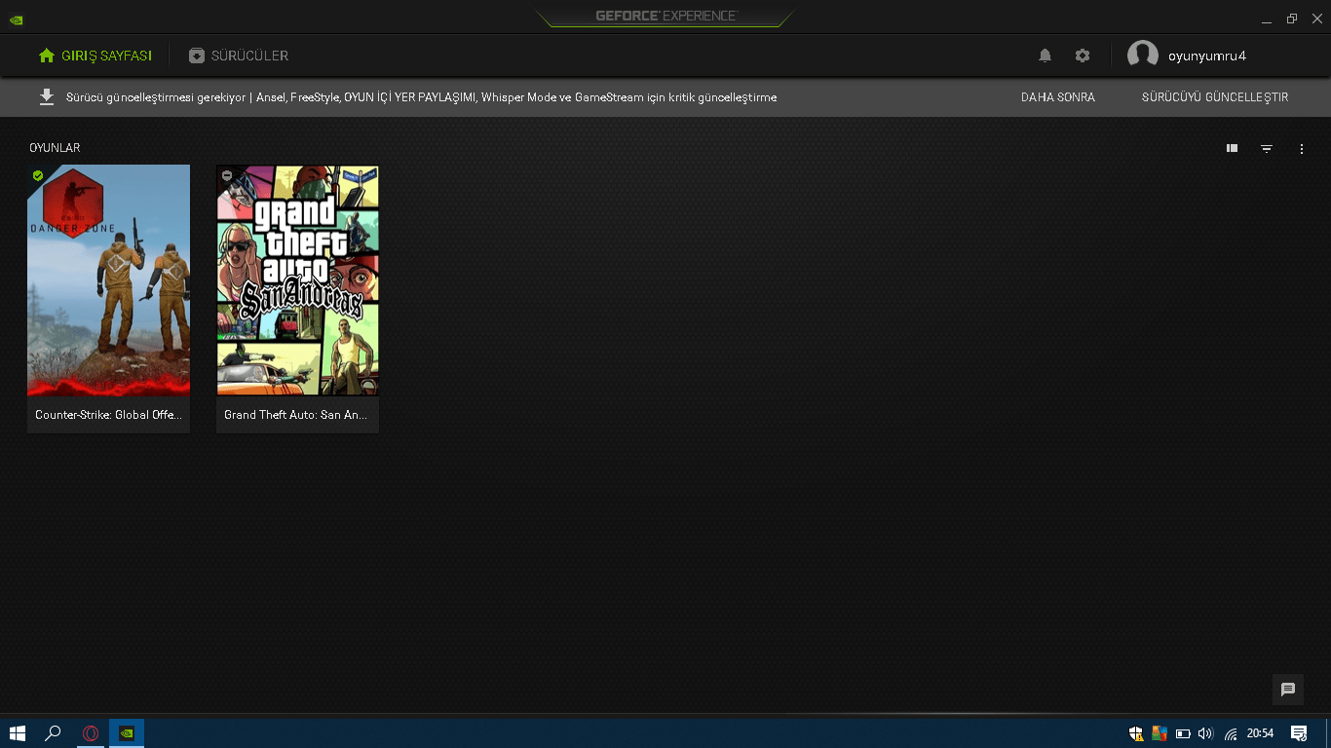Viewport: 1331px width, 748px height.
Task: Open the oyunyumru4 account name
Action: [1207, 56]
